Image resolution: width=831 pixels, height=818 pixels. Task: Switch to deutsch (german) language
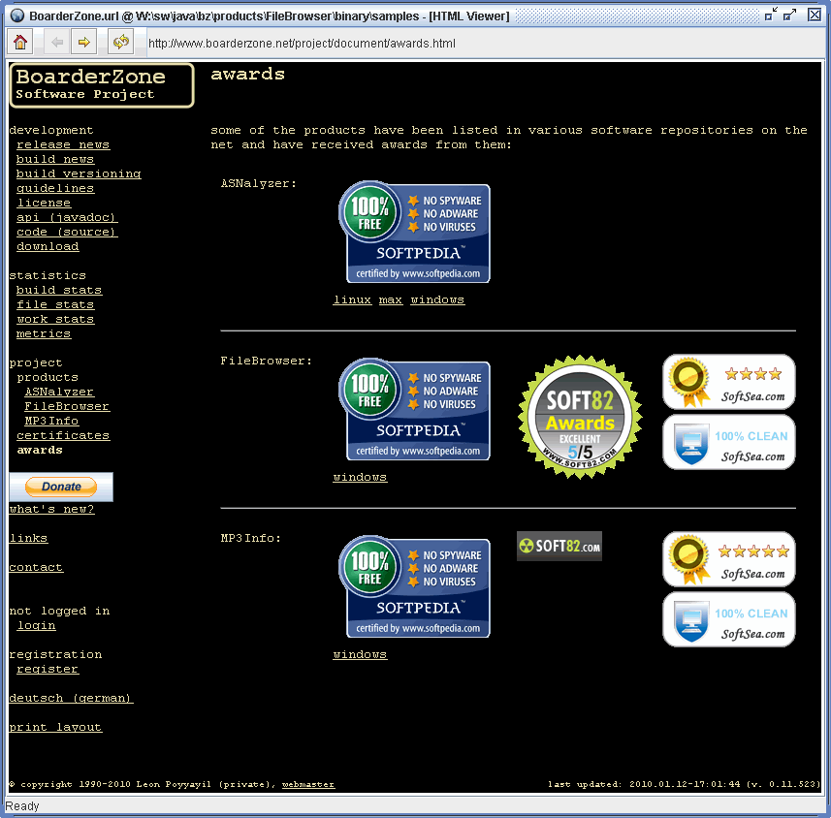[71, 698]
